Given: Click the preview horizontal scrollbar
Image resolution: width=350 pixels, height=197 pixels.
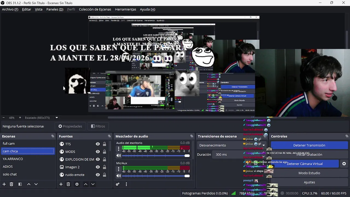Looking at the screenshot, I should click(x=202, y=118).
